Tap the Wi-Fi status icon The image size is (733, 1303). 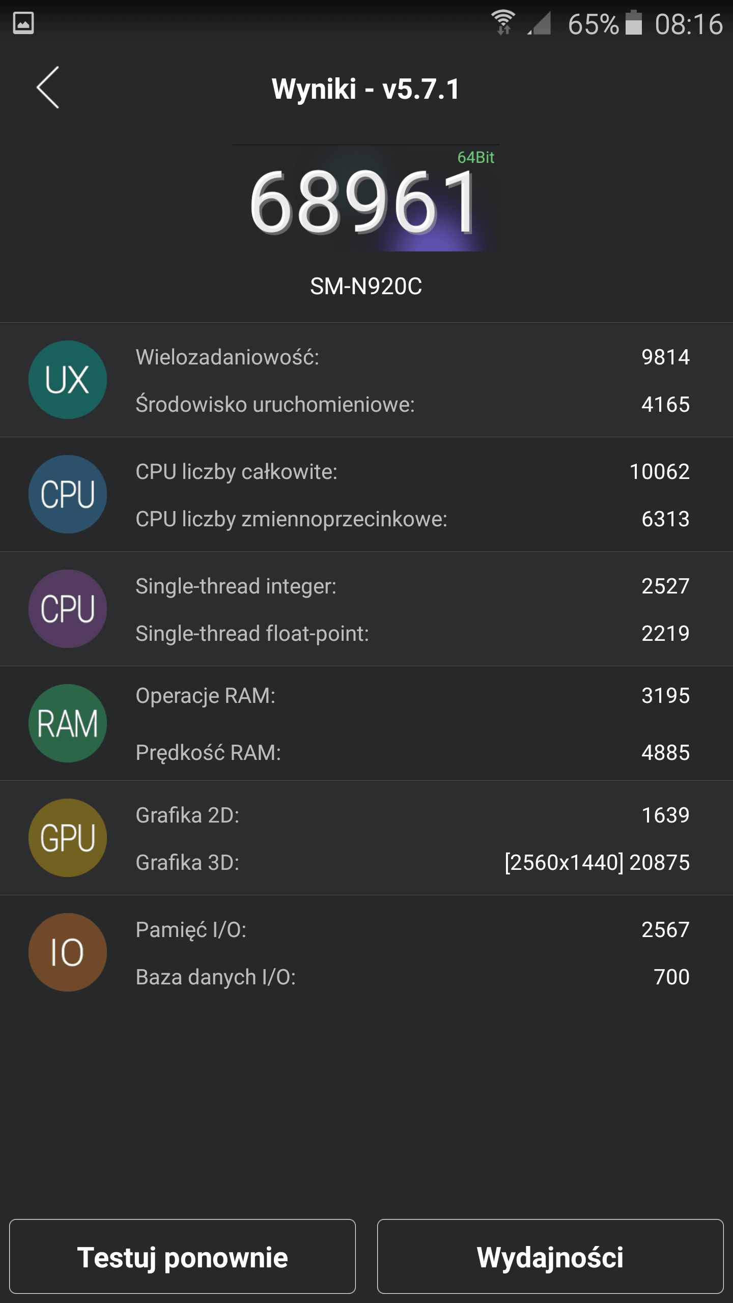[503, 23]
